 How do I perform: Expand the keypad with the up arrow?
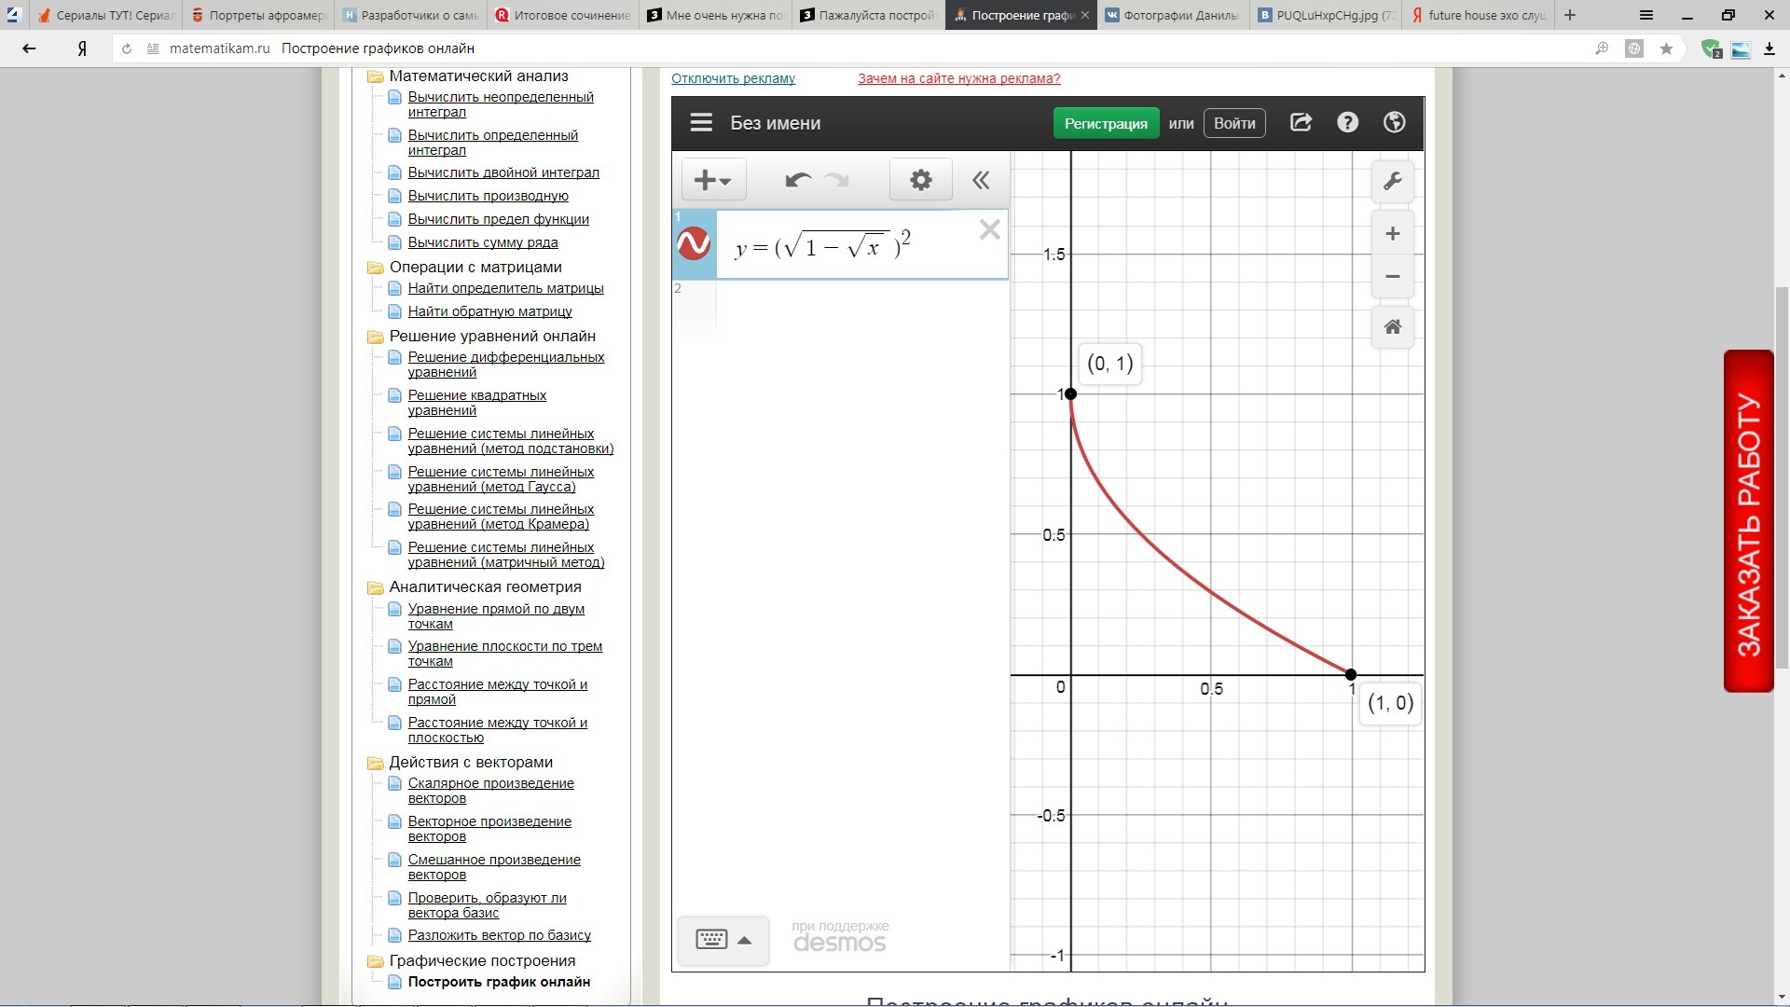[744, 940]
